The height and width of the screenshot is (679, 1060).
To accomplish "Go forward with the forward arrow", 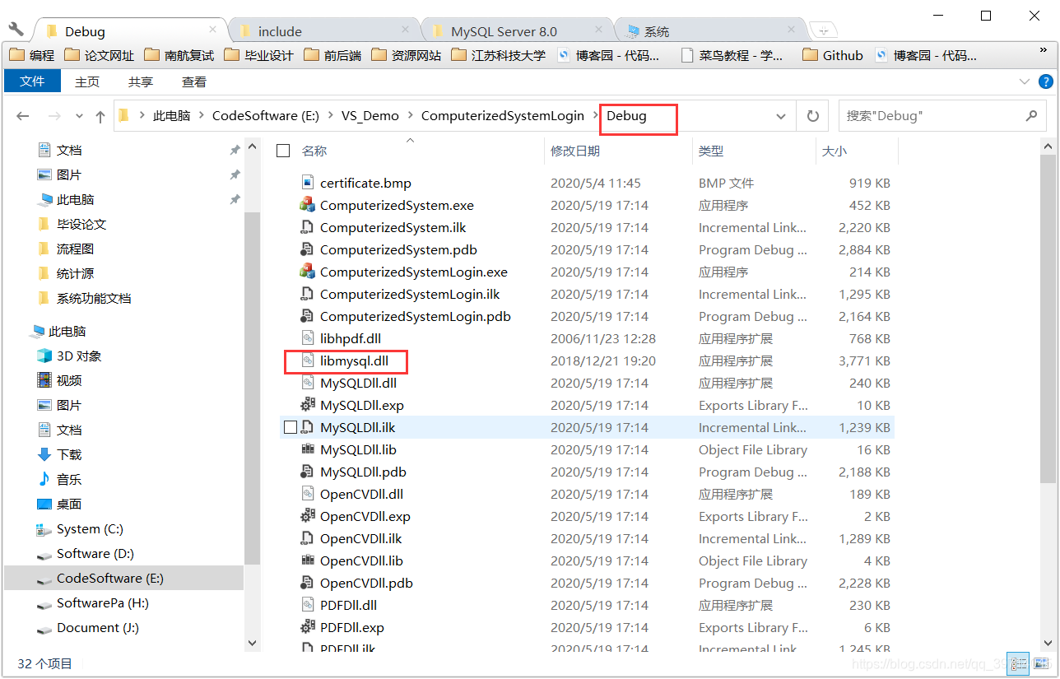I will click(x=53, y=116).
